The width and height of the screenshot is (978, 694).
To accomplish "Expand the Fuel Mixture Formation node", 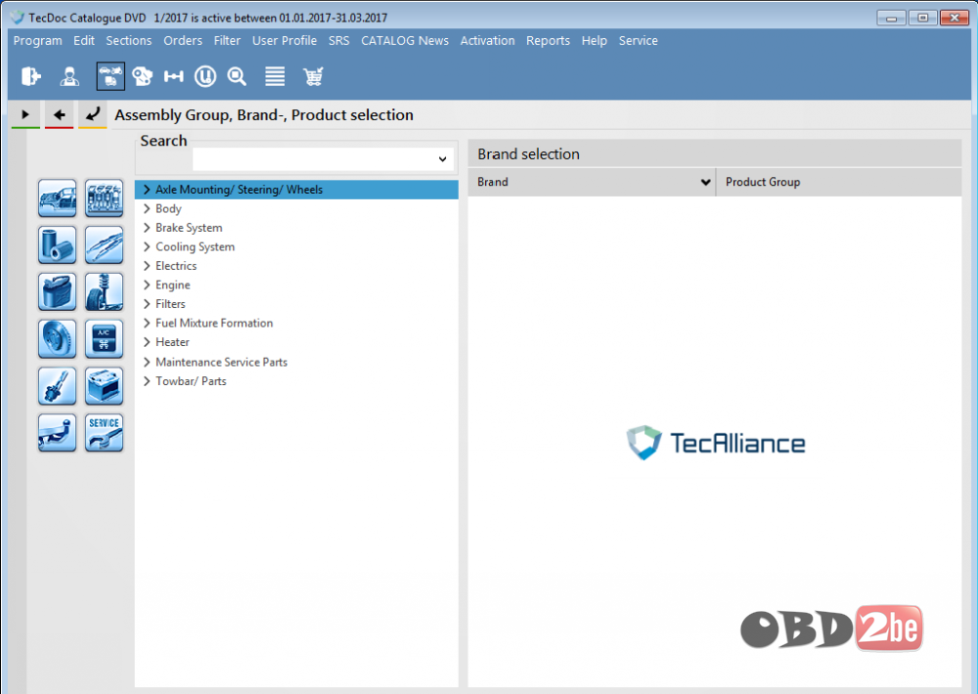I will click(x=147, y=323).
